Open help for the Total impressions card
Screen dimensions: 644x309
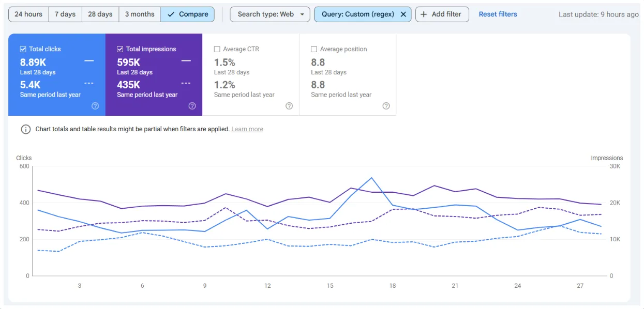point(192,106)
